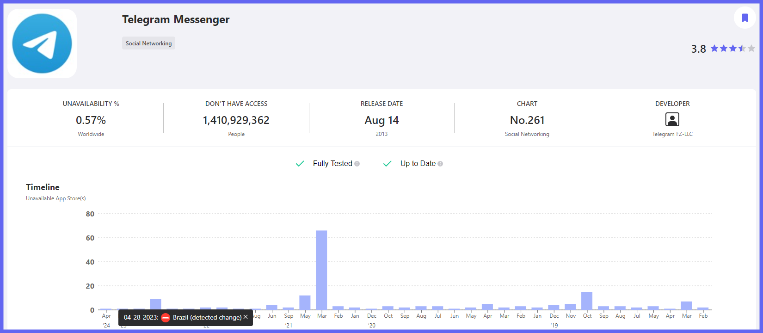Viewport: 763px width, 333px height.
Task: Click the Timeline heading
Action: coord(43,187)
